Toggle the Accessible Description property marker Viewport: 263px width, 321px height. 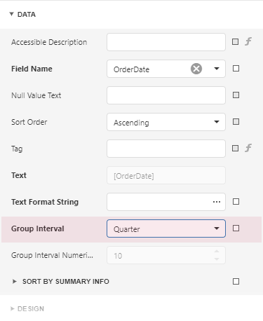[235, 42]
